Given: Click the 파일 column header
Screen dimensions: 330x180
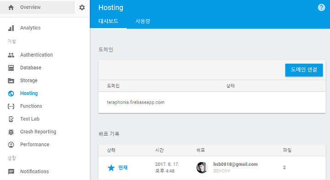Looking at the screenshot, I should point(287,150).
